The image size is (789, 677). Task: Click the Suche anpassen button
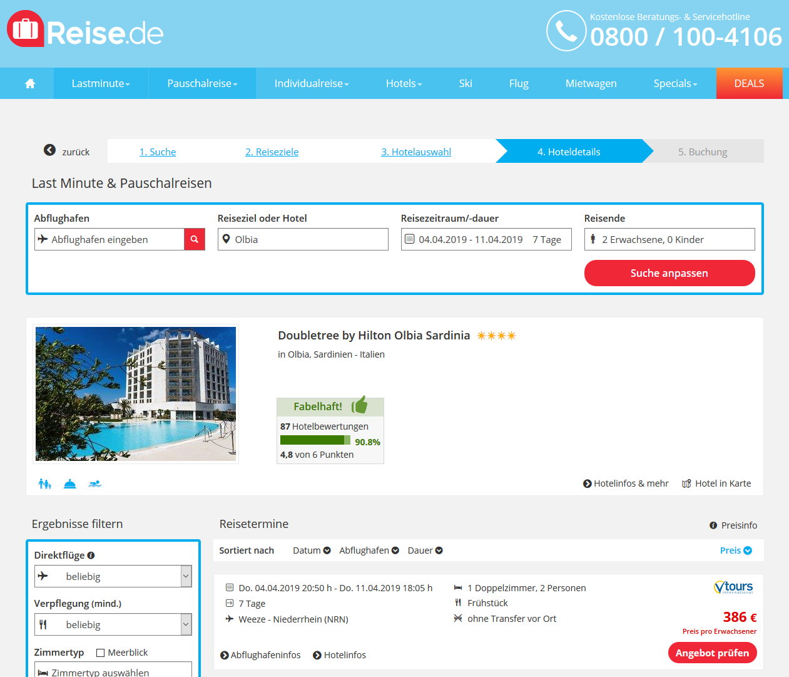(x=669, y=273)
